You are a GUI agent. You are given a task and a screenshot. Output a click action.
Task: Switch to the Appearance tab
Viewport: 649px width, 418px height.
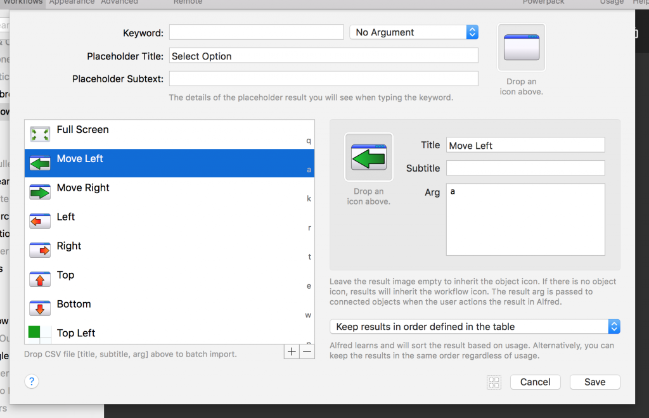(x=72, y=2)
